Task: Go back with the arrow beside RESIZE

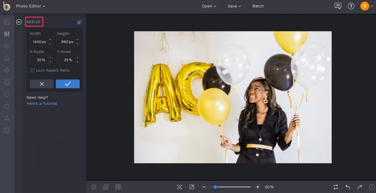Action: click(x=19, y=22)
